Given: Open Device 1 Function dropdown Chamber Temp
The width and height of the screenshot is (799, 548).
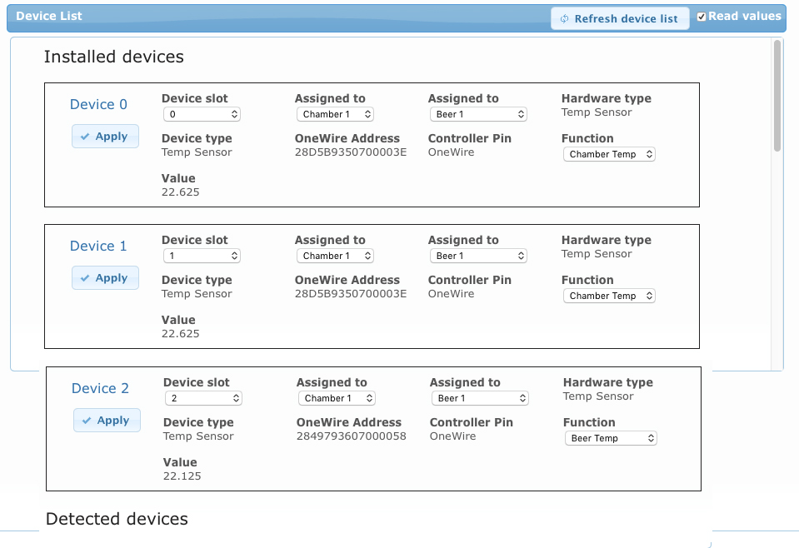Looking at the screenshot, I should [x=609, y=296].
